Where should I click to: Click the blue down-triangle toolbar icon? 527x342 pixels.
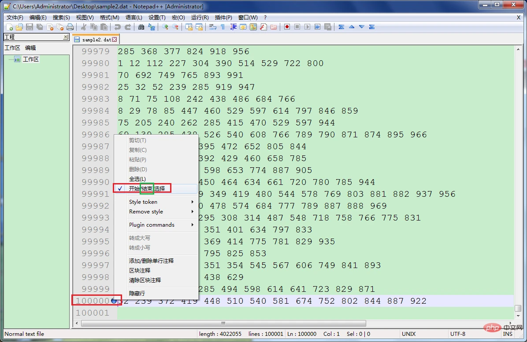point(362,27)
